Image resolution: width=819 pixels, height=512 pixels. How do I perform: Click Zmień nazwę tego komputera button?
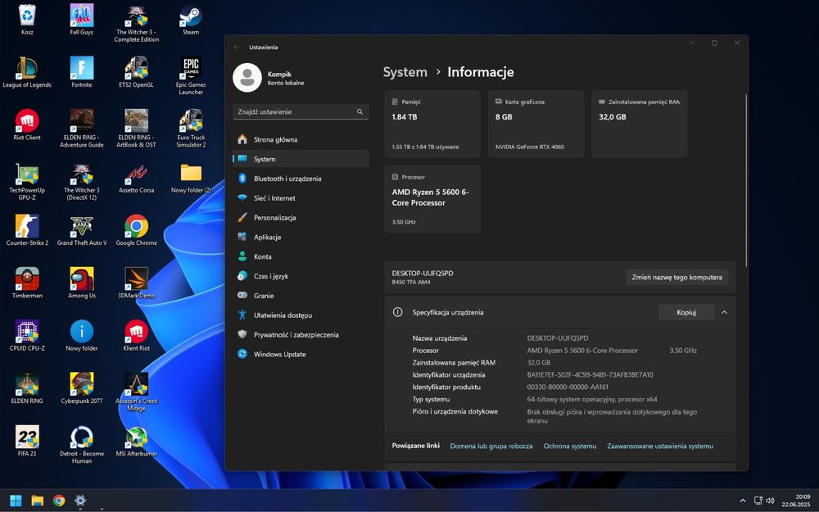pyautogui.click(x=677, y=278)
